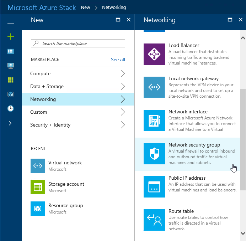Screen dimensions: 246x241
Task: Select the Networking category
Action: tap(78, 99)
